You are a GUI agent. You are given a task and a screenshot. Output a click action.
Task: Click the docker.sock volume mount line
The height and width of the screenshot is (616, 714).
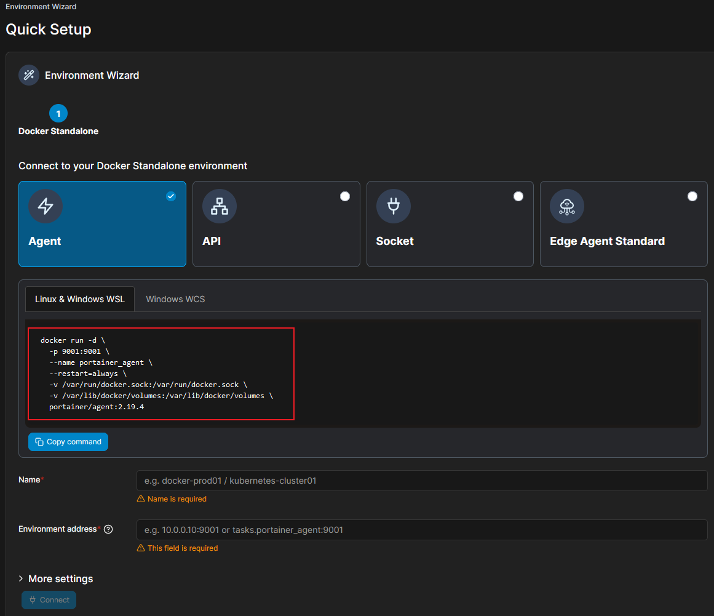pos(148,385)
